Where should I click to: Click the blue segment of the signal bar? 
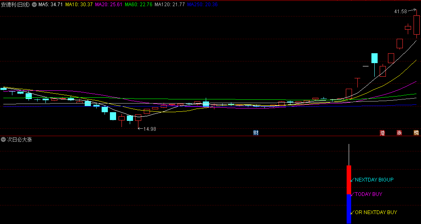[x=349, y=209]
